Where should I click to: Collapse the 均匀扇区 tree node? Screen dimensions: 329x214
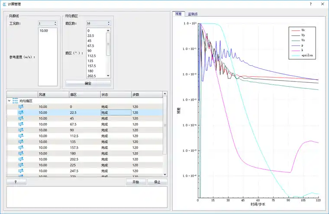[9, 101]
